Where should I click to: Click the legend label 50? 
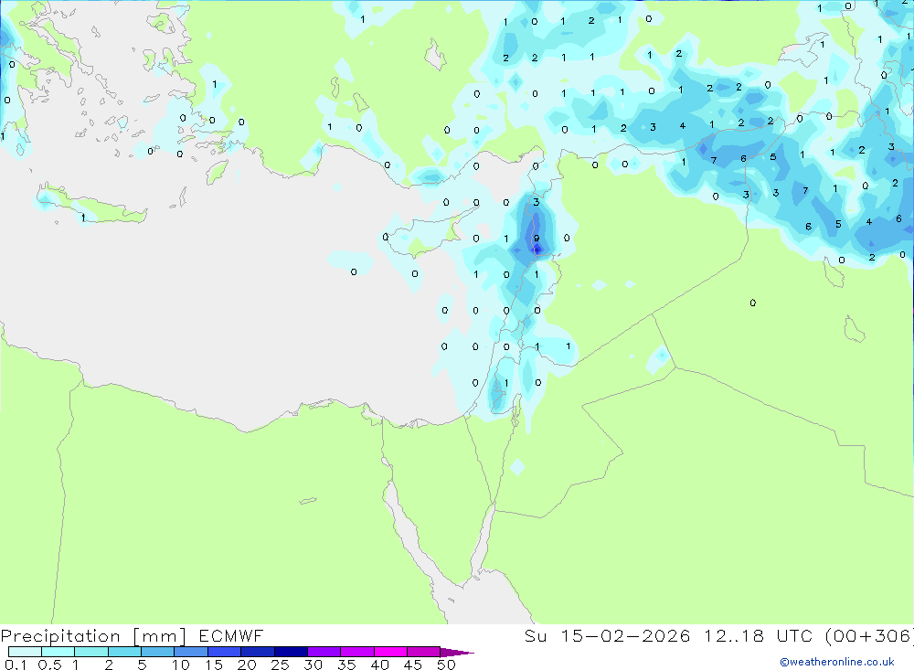click(x=447, y=665)
